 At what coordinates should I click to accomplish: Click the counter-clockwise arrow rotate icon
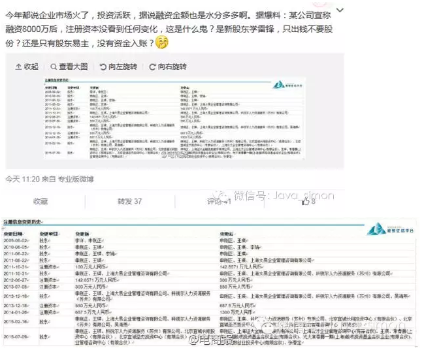(103, 67)
